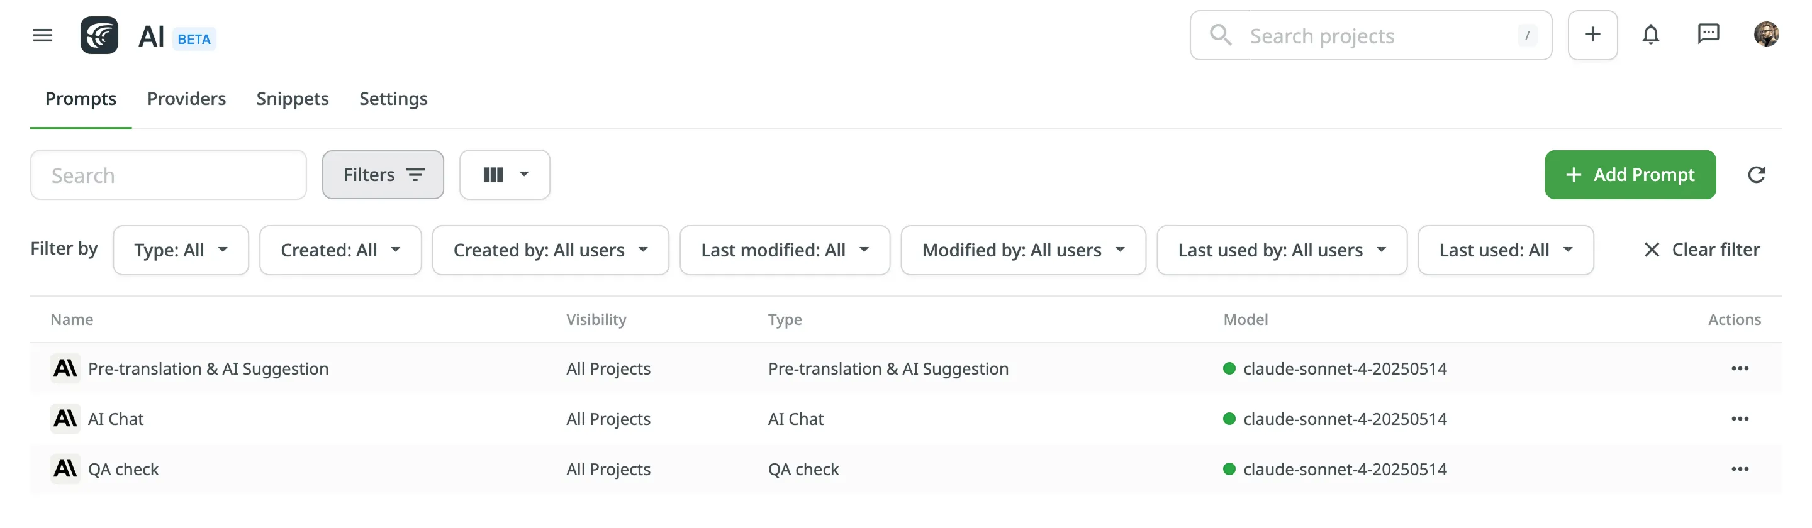
Task: Open actions menu for QA check prompt
Action: click(x=1740, y=470)
